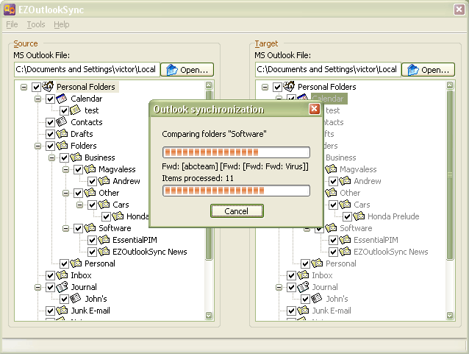Click the Target Honda Prelude folder icon

(x=359, y=216)
